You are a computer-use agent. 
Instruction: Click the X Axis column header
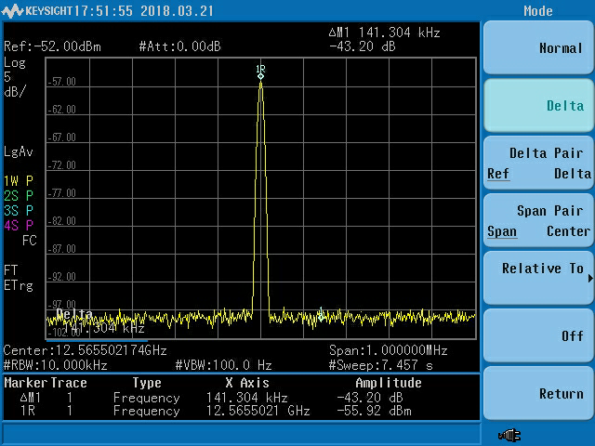247,383
